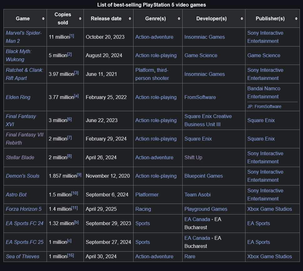The width and height of the screenshot is (303, 271).
Task: Open Sports genre in EA Sports FC 24 row
Action: click(x=143, y=223)
